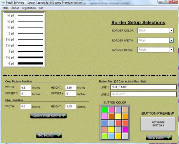This screenshot has width=179, height=144.
Task: Pick the blue button color swatch
Action: click(x=104, y=123)
